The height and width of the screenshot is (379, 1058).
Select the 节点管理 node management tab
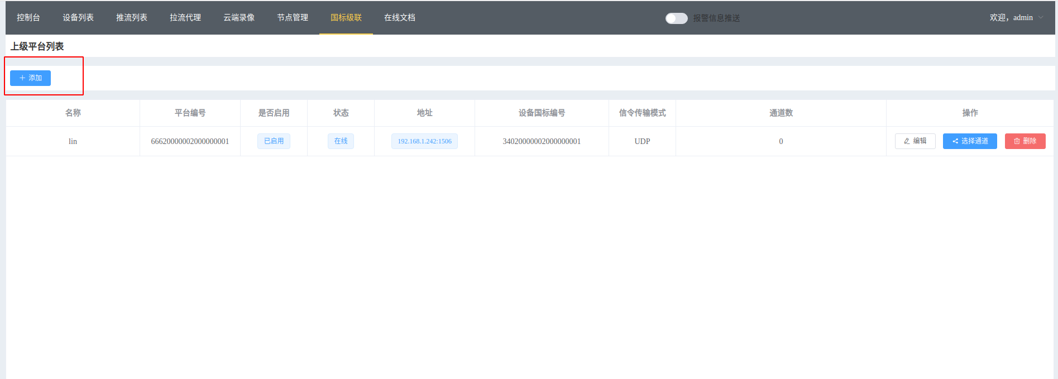[293, 18]
